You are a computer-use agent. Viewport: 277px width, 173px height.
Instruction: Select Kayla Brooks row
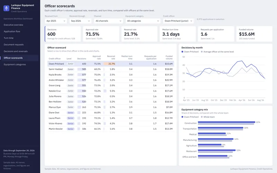click(x=110, y=75)
